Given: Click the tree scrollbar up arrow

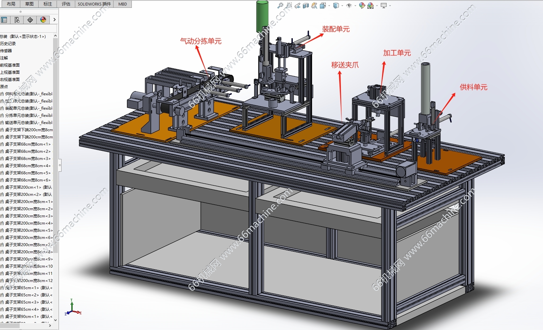Looking at the screenshot, I should point(55,36).
